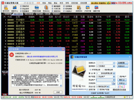Click the soft keyboard icon beside 交易密码
Viewport: 134px width, 100px height.
(x=114, y=83)
